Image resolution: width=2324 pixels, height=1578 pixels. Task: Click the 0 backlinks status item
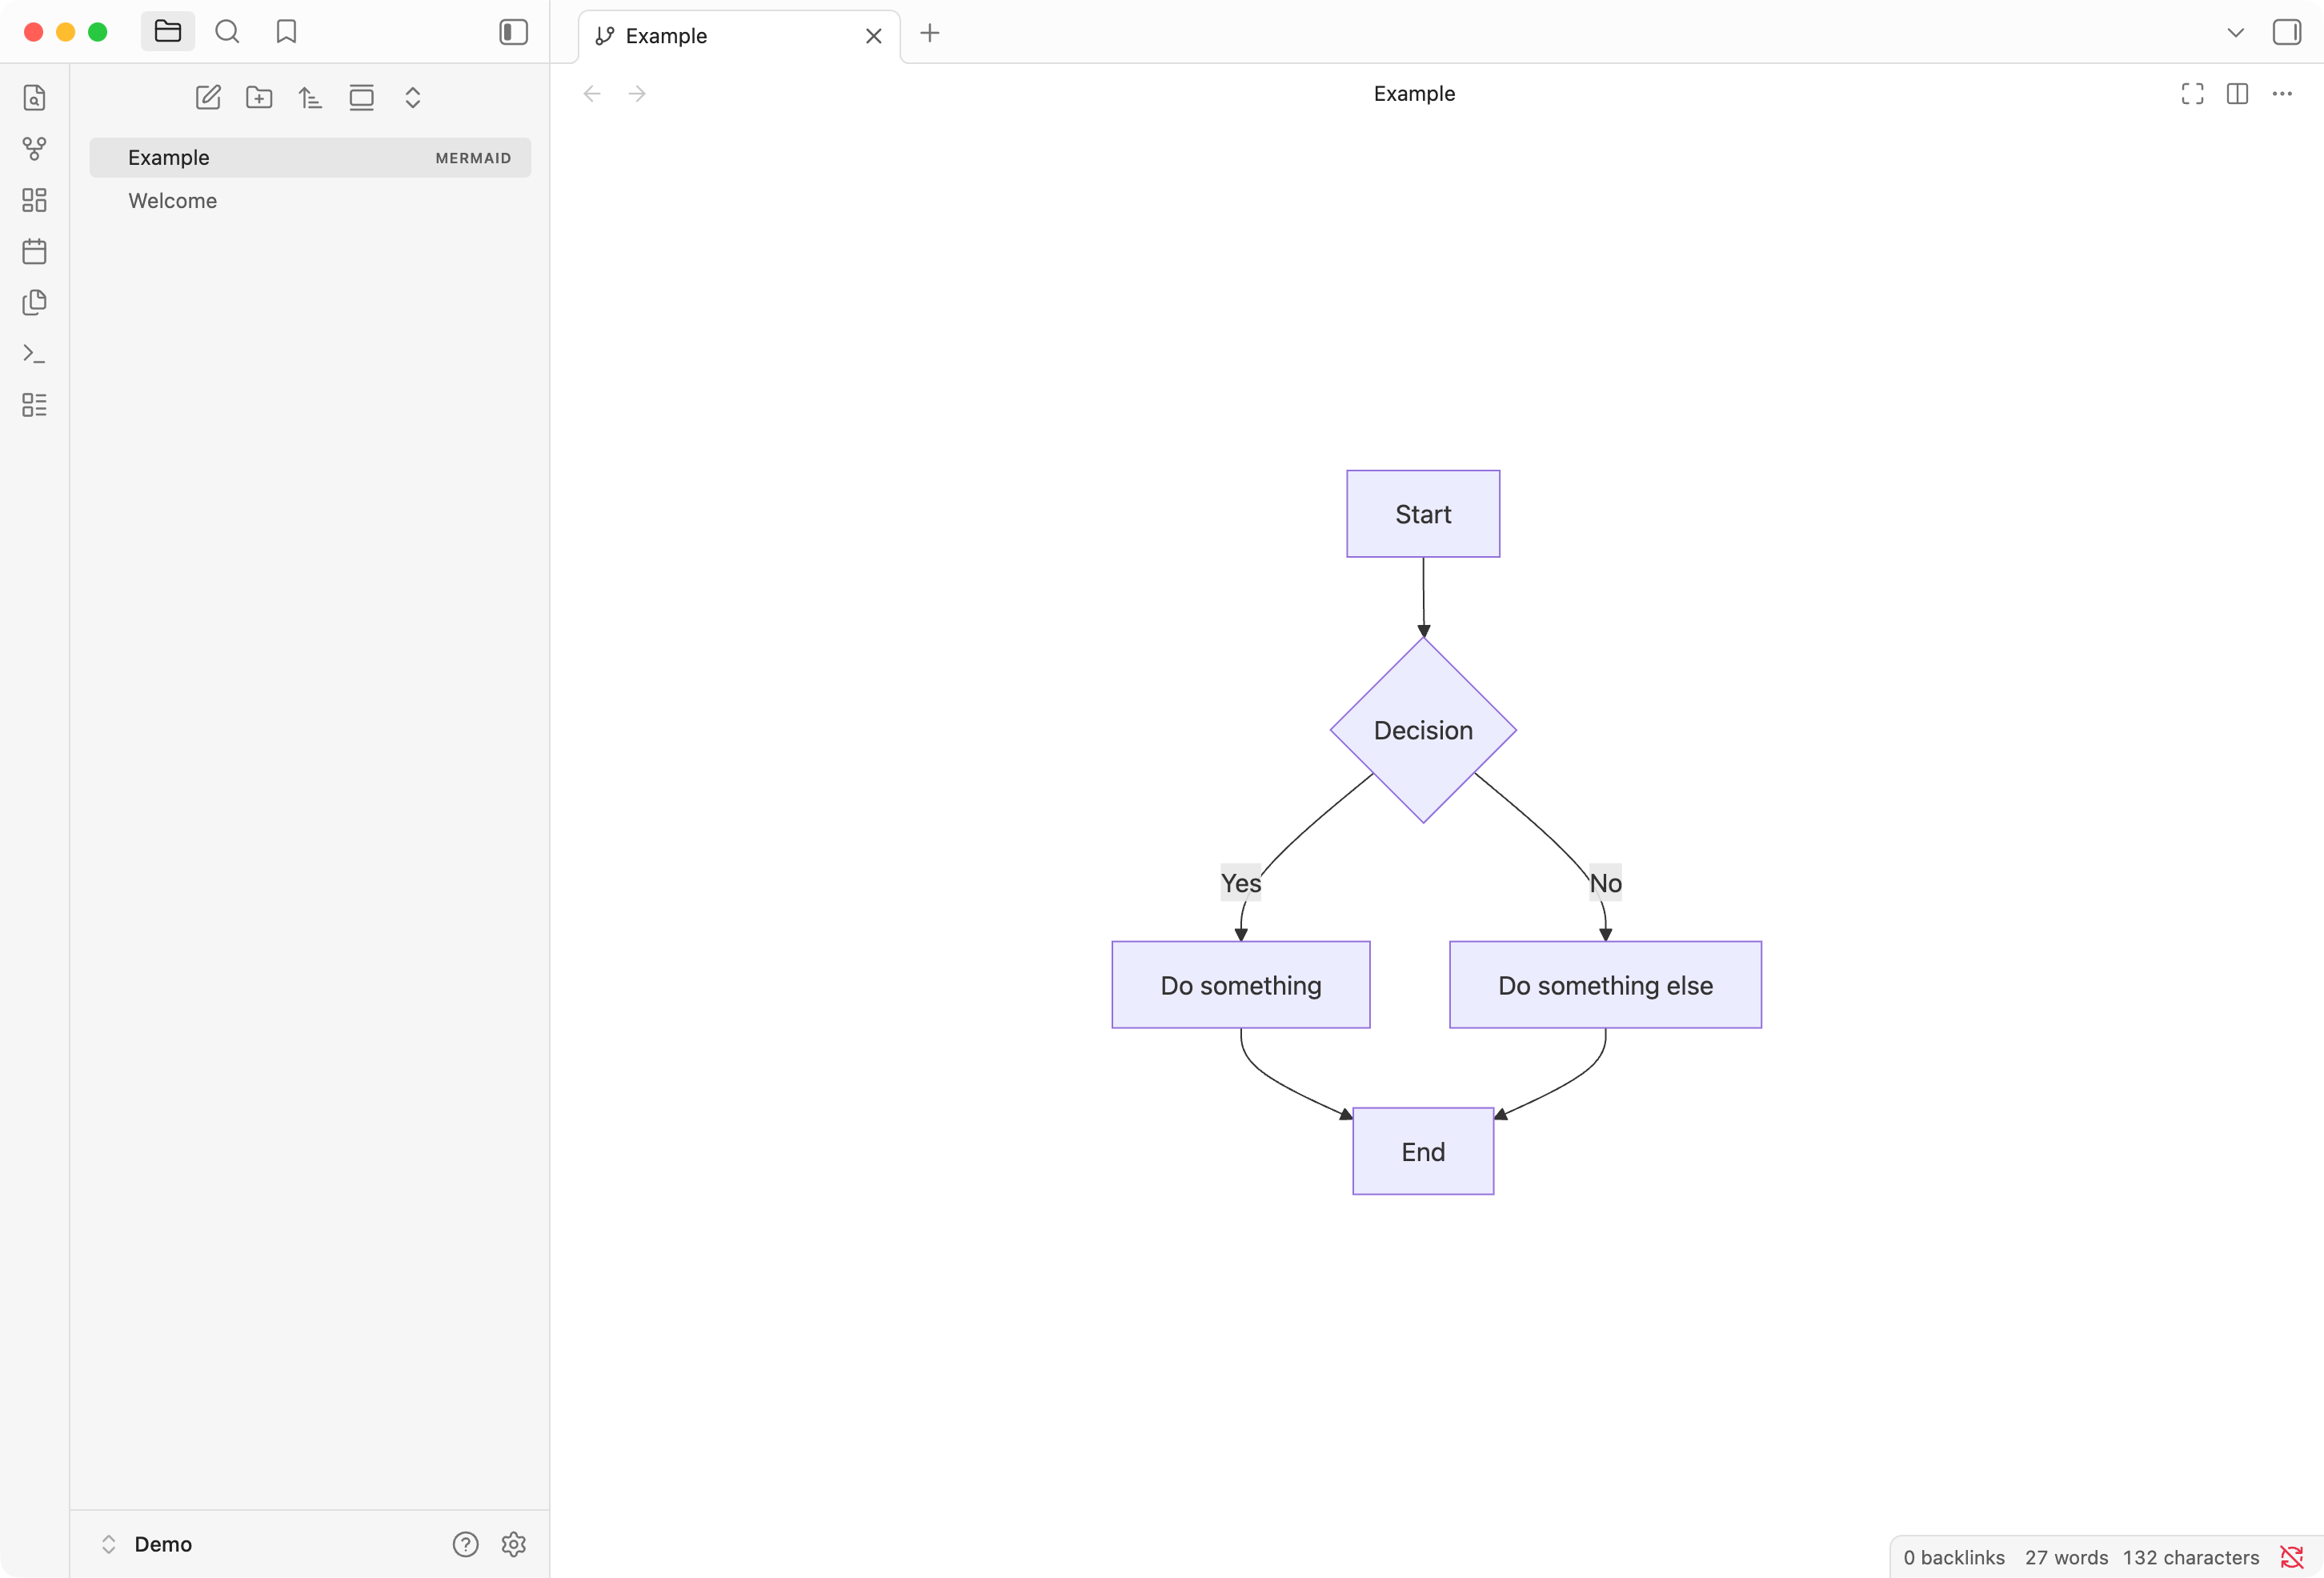1953,1557
